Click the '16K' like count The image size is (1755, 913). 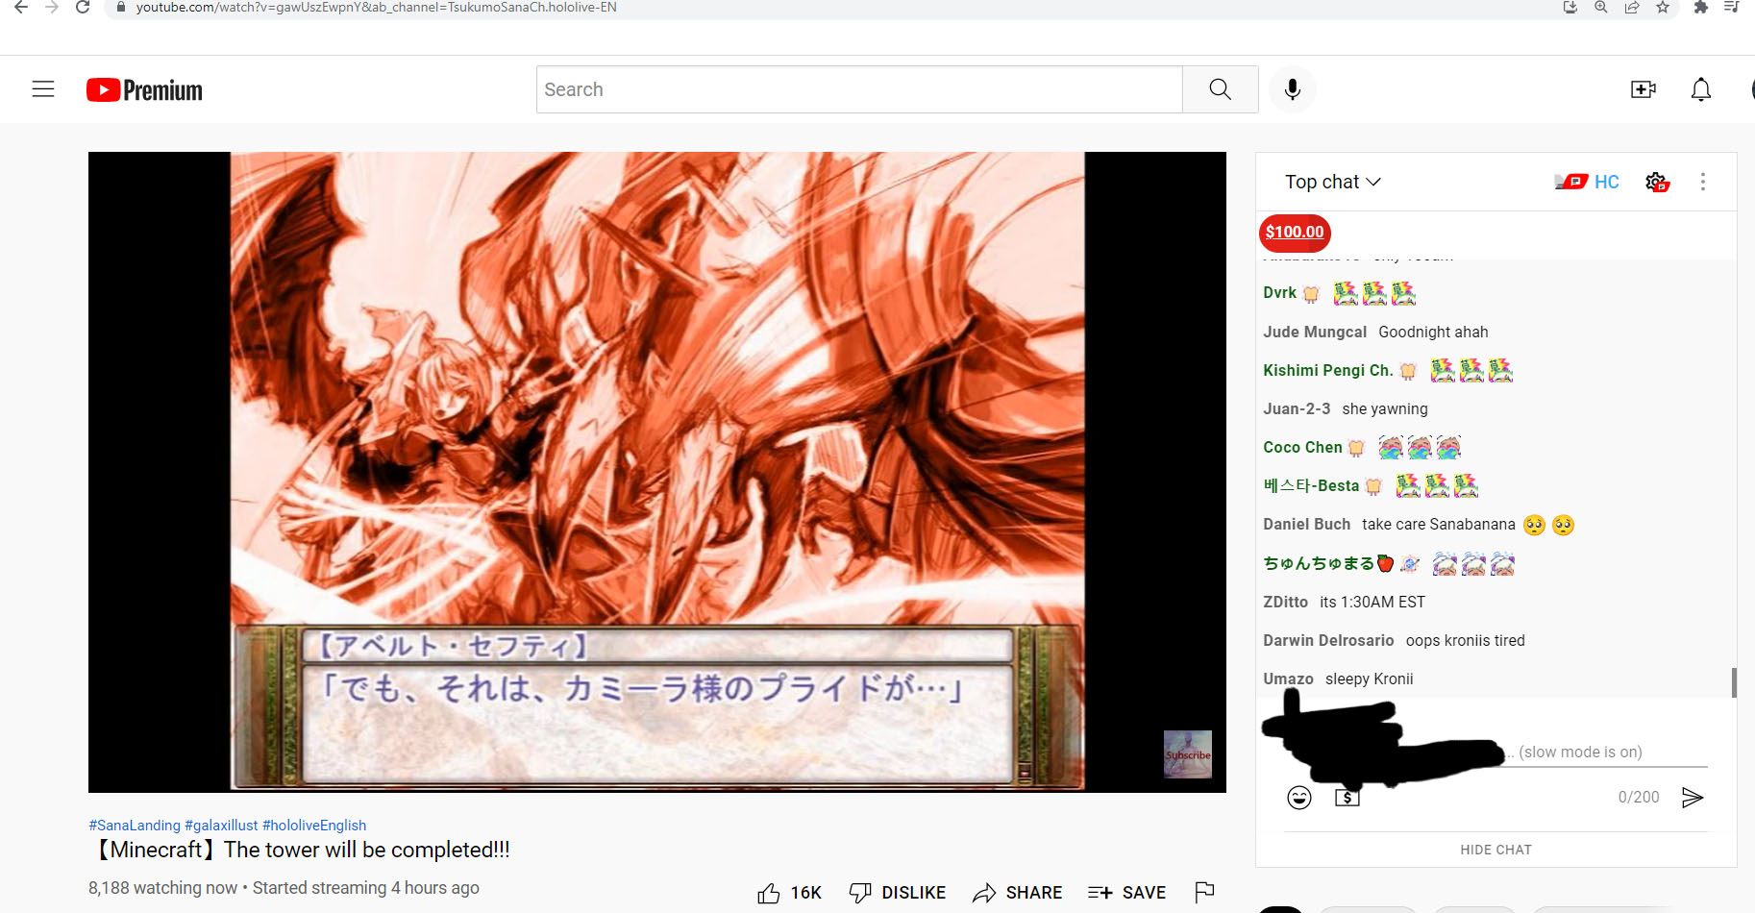806,893
